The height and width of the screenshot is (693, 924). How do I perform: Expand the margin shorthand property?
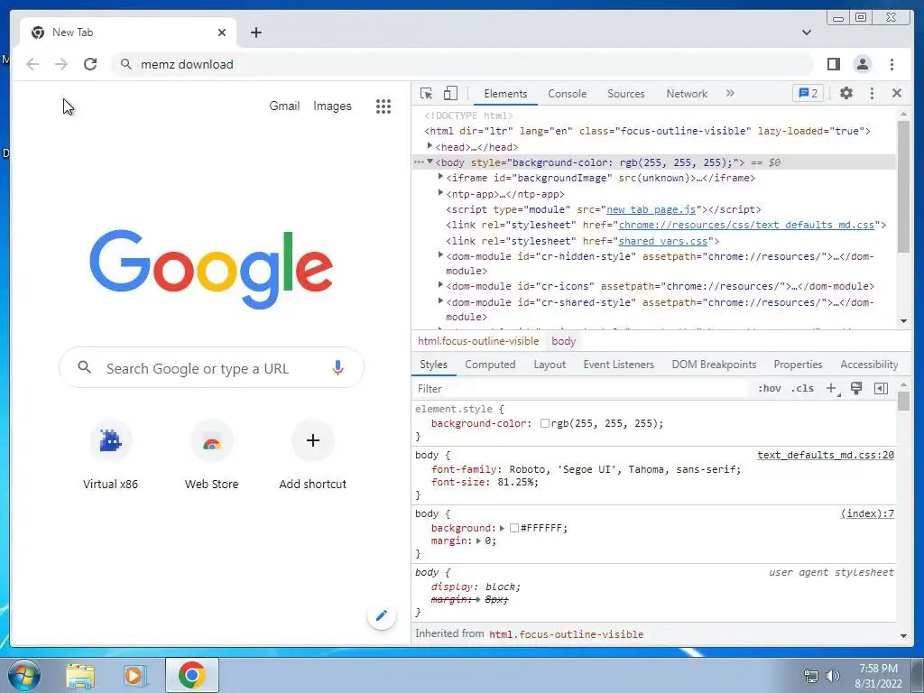click(479, 541)
